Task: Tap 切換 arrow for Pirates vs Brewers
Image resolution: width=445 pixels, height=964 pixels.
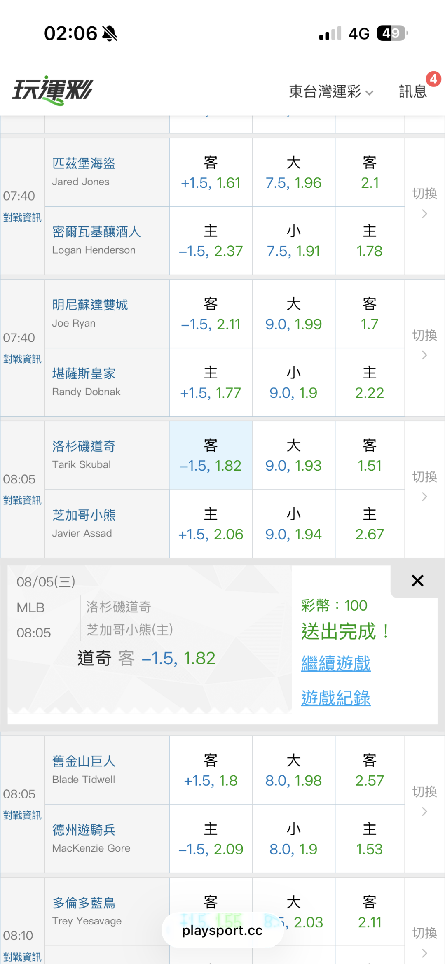Action: tap(425, 203)
